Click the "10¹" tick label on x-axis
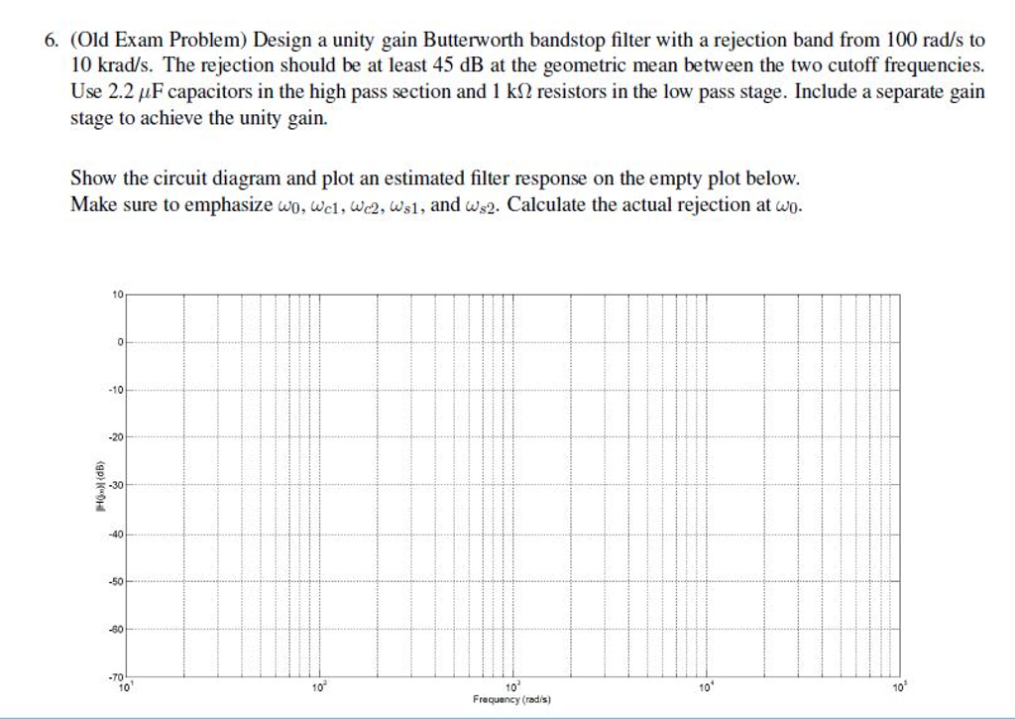The height and width of the screenshot is (719, 1015). 127,684
